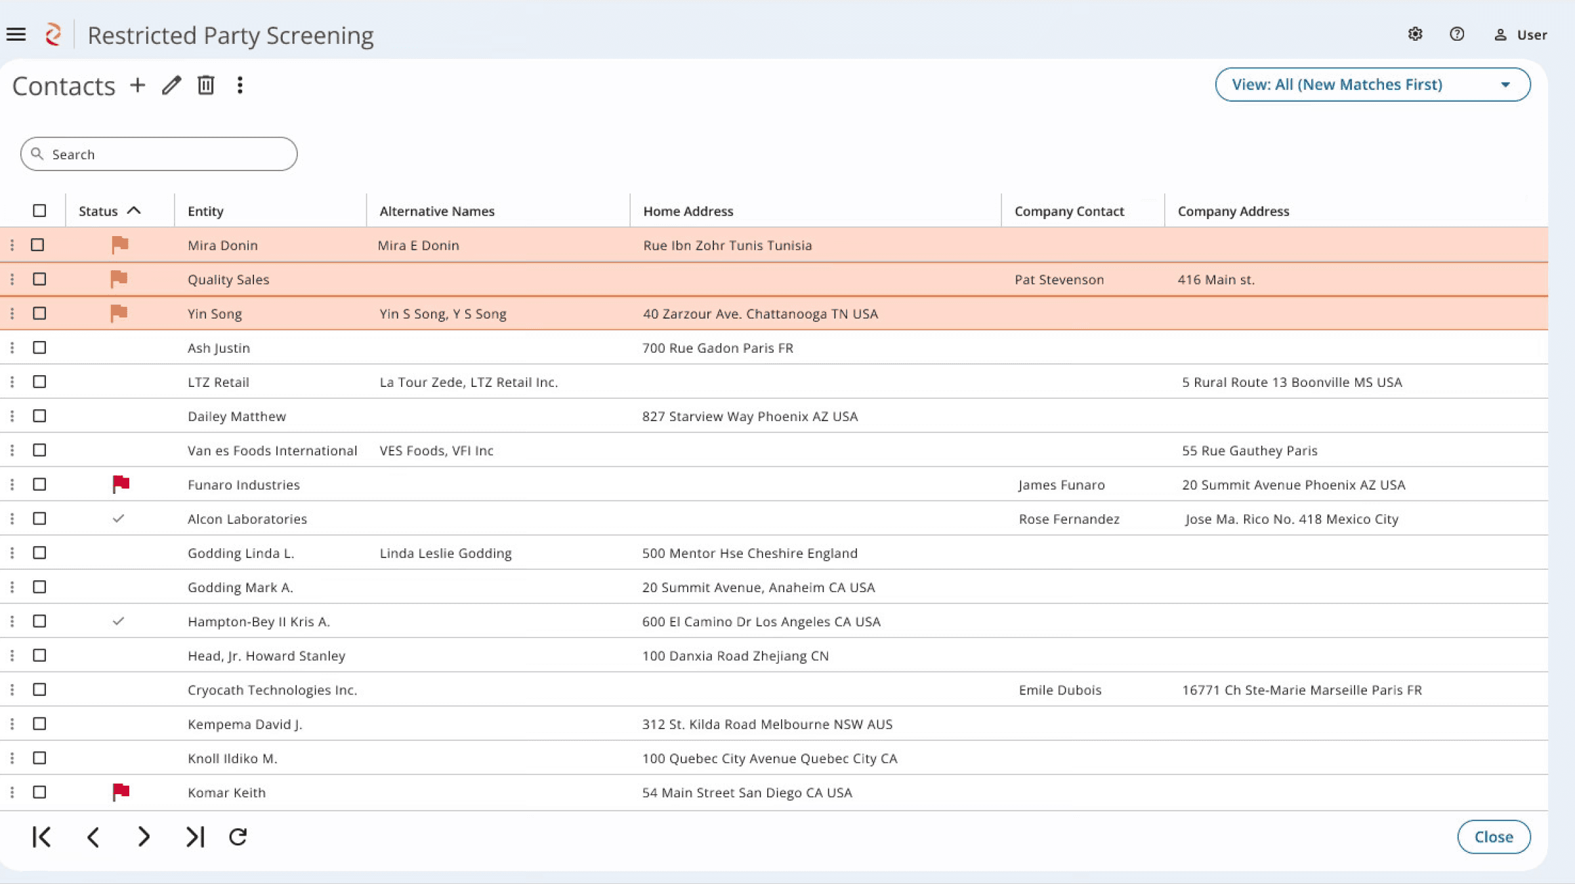Open the hamburger navigation menu
Image resolution: width=1575 pixels, height=884 pixels.
pos(16,34)
